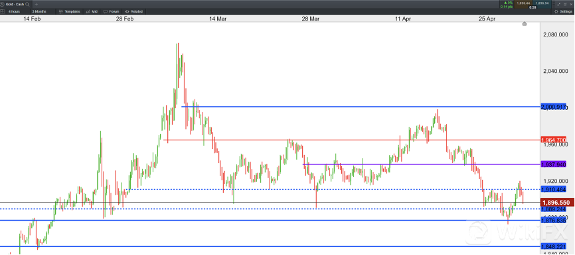Open the chart layout grid icon
575x255 pixels.
tap(3, 11)
